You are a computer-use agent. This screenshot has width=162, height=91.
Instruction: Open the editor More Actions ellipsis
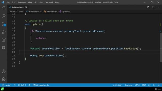coord(158,7)
